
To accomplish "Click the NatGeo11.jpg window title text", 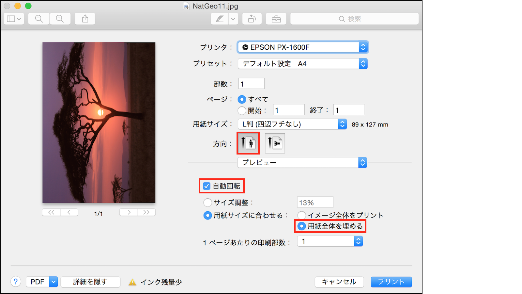I will pos(215,6).
